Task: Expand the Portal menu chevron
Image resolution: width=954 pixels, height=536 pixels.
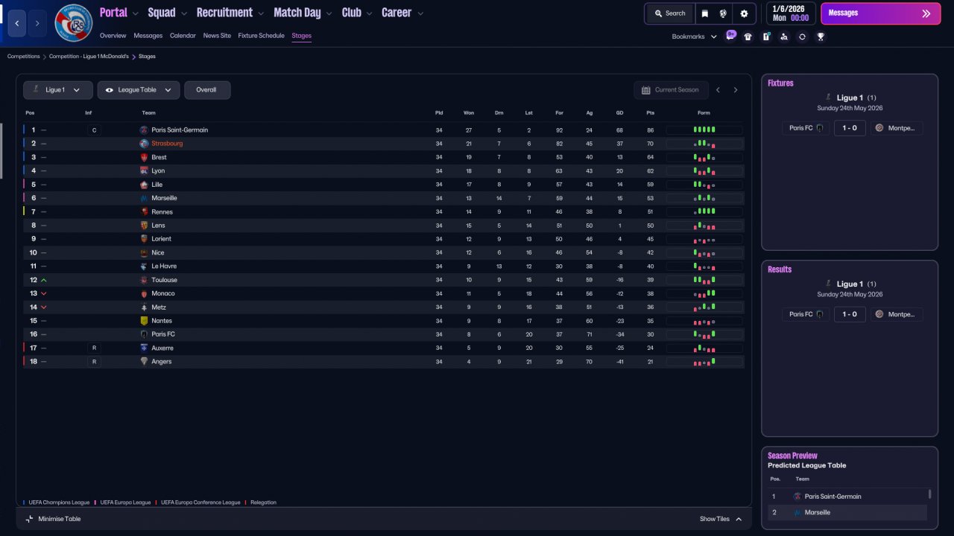Action: [134, 13]
